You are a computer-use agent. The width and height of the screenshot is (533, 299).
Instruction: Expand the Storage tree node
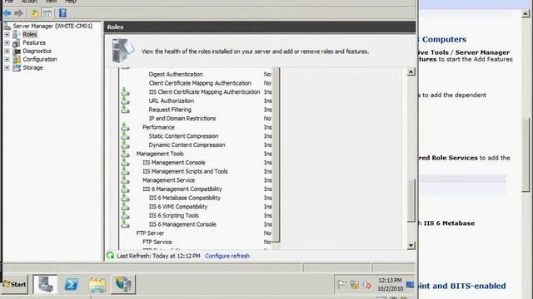(x=7, y=68)
